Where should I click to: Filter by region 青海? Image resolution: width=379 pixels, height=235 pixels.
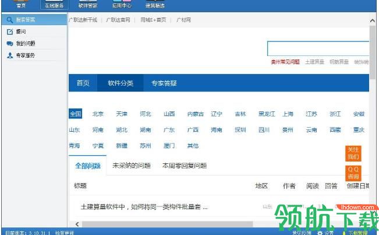(74, 145)
